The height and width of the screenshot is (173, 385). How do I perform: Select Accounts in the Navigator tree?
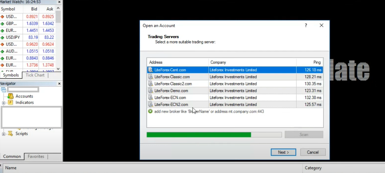[24, 96]
